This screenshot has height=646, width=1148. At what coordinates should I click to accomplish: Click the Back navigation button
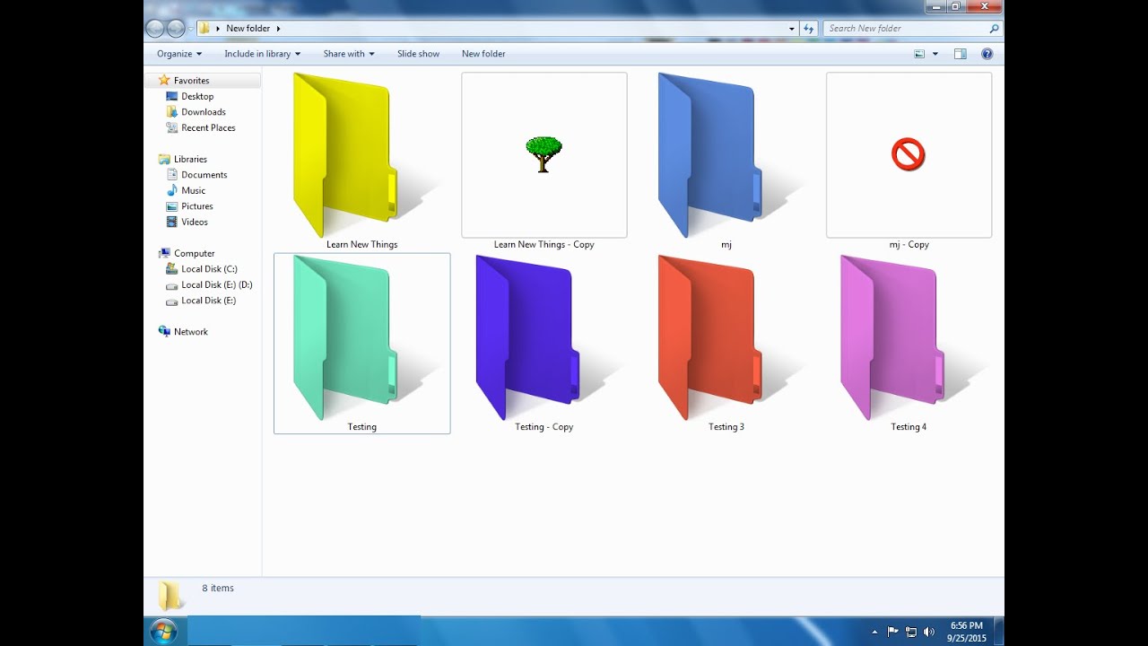(x=154, y=28)
